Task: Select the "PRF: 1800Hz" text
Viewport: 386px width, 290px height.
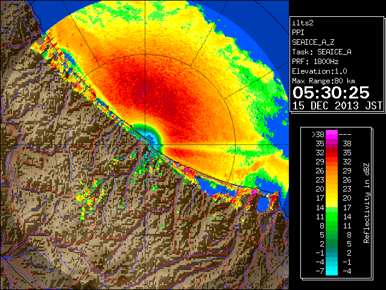Action: pyautogui.click(x=315, y=62)
